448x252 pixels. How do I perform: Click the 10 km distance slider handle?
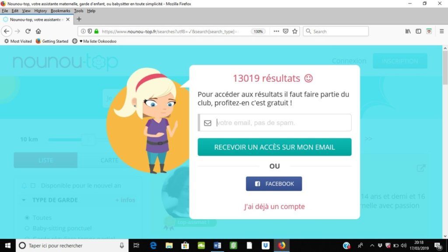[88, 140]
